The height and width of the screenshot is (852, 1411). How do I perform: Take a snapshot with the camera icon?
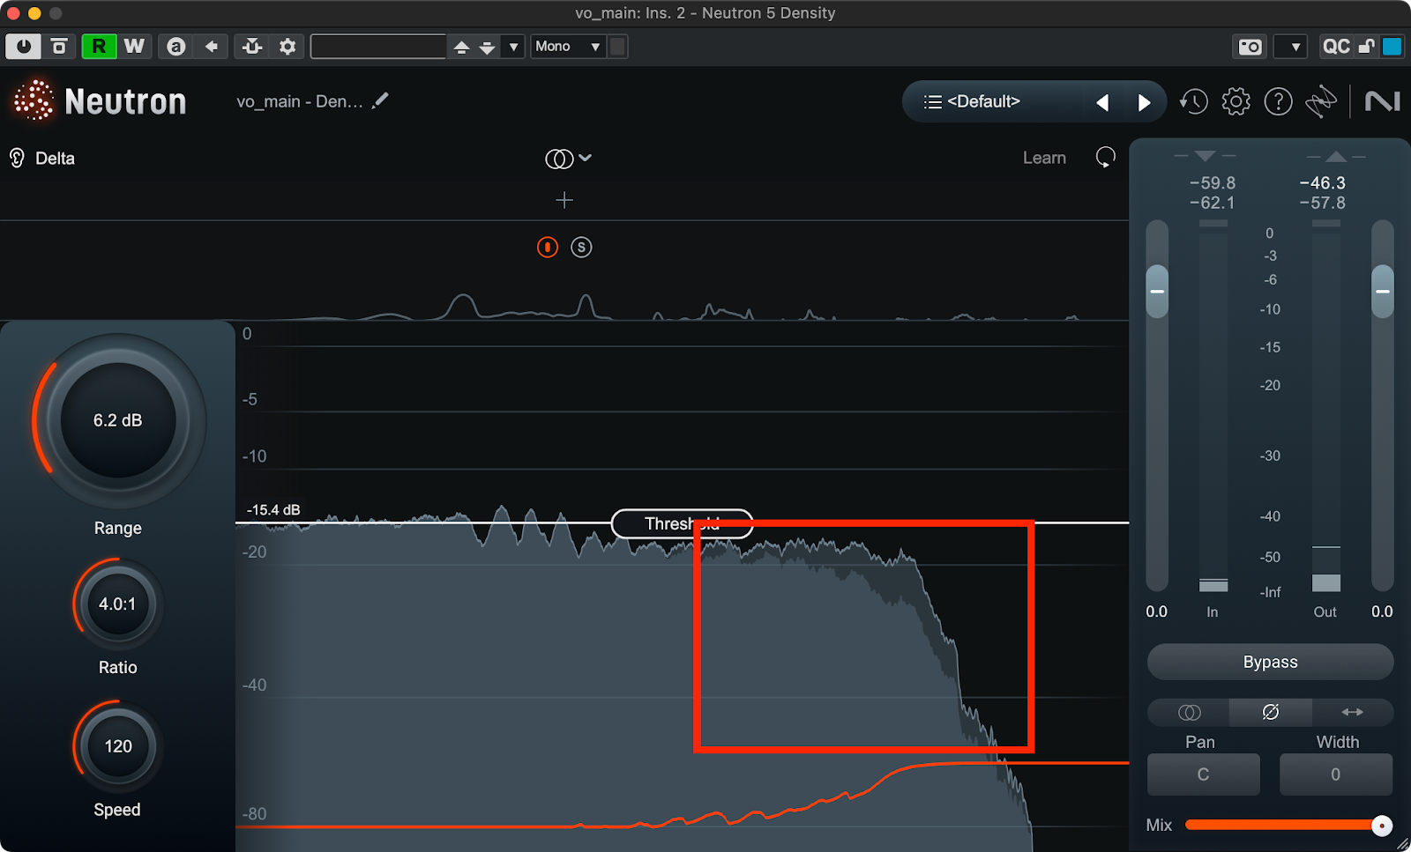[x=1250, y=47]
